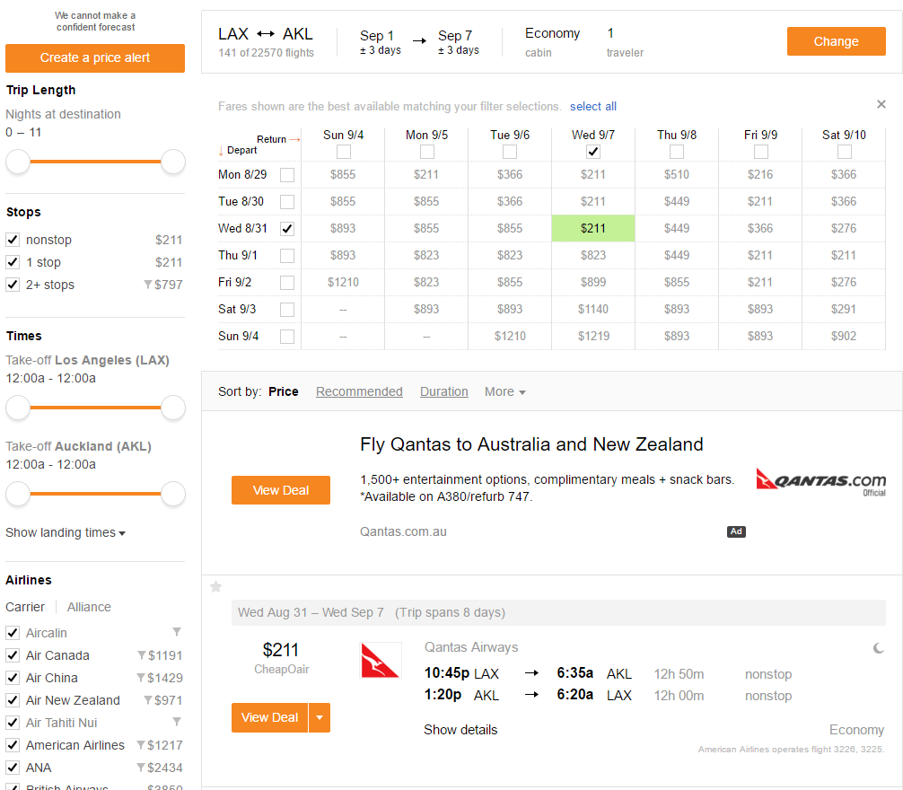Click the select all link
This screenshot has height=790, width=903.
click(x=593, y=106)
